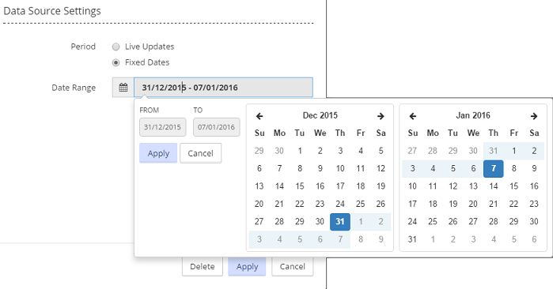Viewport: 553px width, 289px height.
Task: Select Live Updates period option
Action: (x=116, y=47)
